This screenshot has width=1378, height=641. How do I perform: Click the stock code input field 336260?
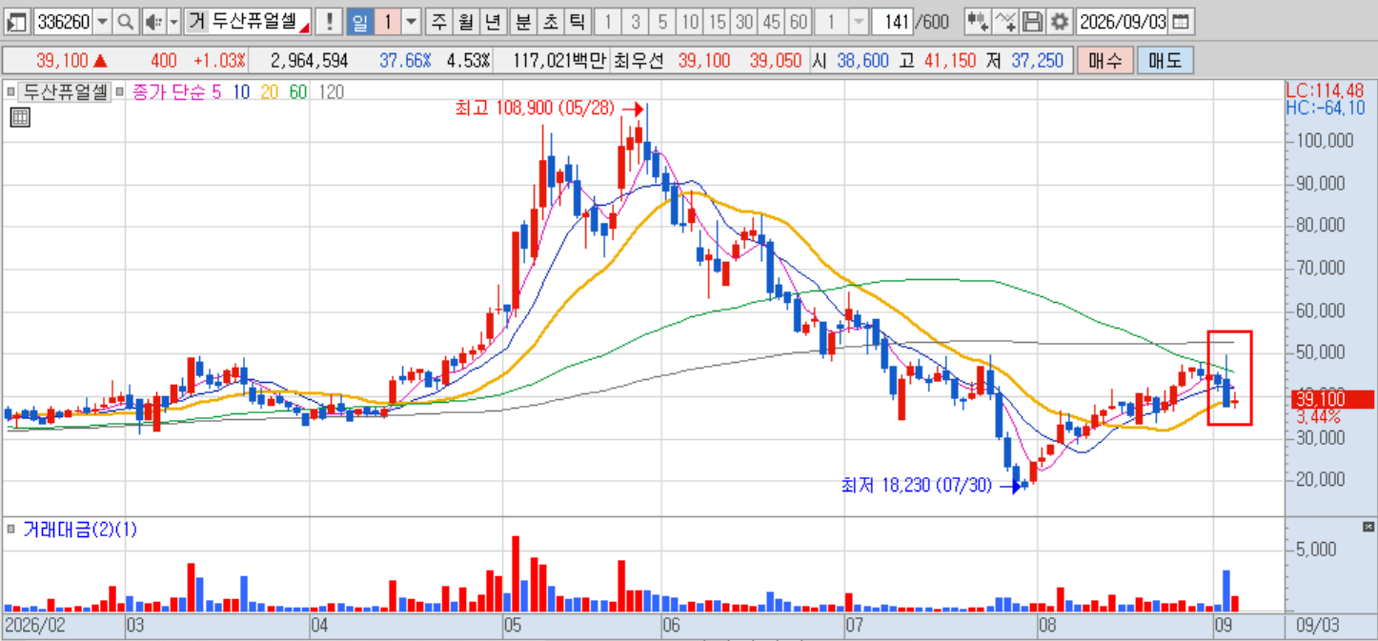[63, 22]
